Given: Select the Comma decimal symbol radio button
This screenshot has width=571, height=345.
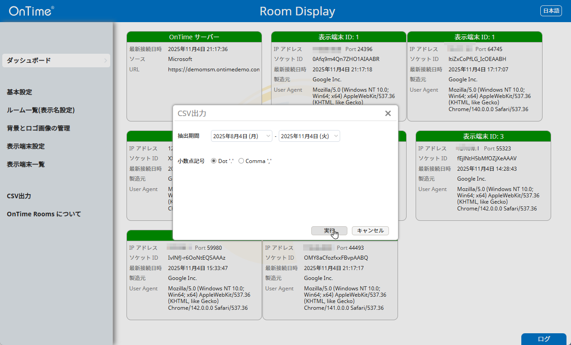Looking at the screenshot, I should [241, 161].
